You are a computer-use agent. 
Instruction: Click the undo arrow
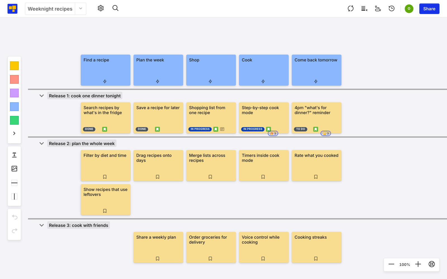[15, 217]
